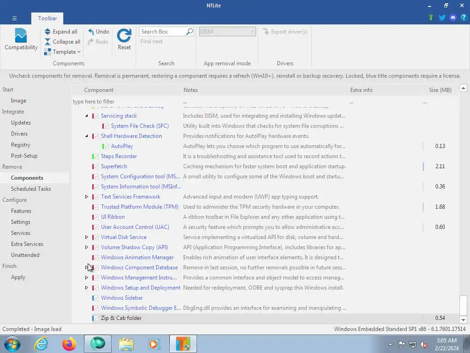The height and width of the screenshot is (353, 470).
Task: Go to the Apply page
Action: 18,277
